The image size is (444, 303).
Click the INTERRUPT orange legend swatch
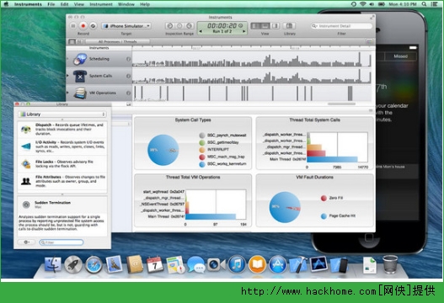(x=202, y=150)
